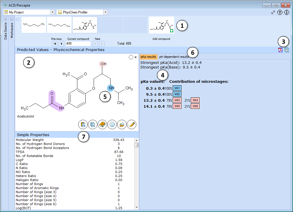The height and width of the screenshot is (212, 293).
Task: Click the smiley face icon
Action: click(112, 125)
